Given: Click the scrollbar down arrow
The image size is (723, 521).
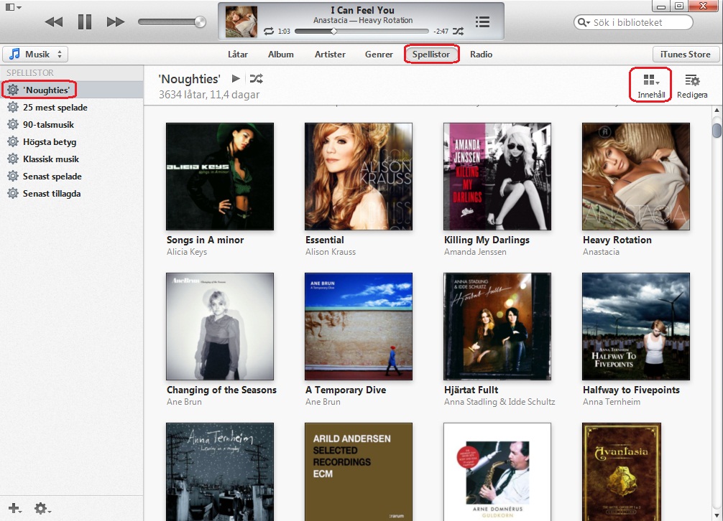Looking at the screenshot, I should (x=717, y=516).
